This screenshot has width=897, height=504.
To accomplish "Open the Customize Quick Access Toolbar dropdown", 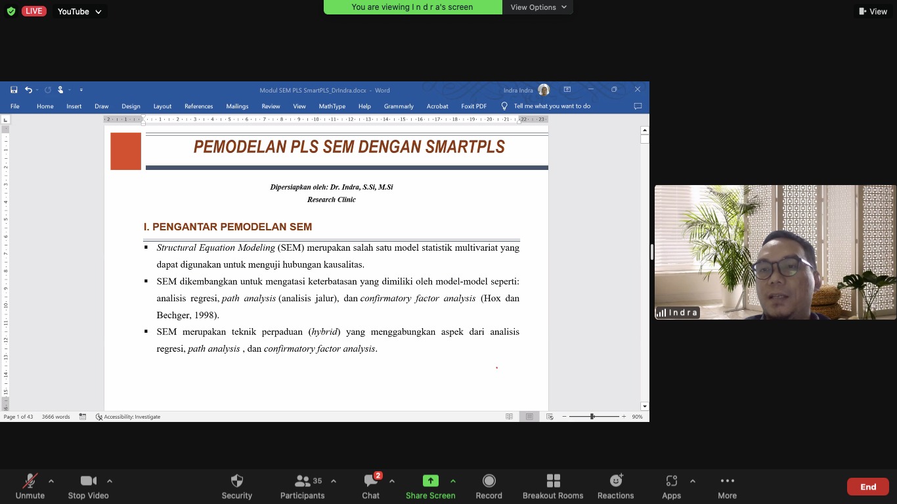I will pos(81,90).
